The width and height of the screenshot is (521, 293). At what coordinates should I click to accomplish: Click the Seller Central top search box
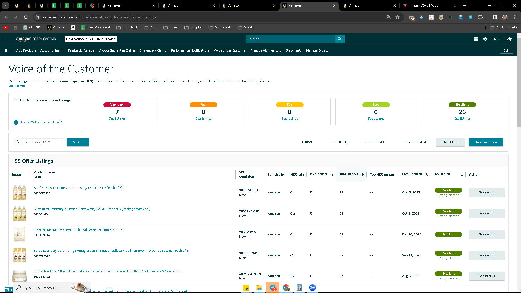pos(290,39)
